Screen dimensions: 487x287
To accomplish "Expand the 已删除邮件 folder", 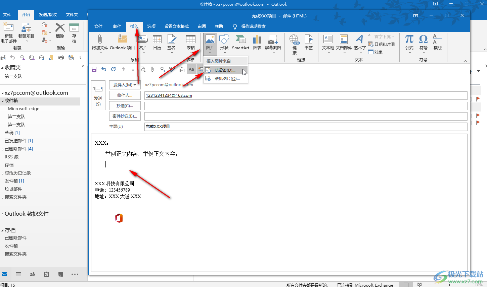I will 3,149.
